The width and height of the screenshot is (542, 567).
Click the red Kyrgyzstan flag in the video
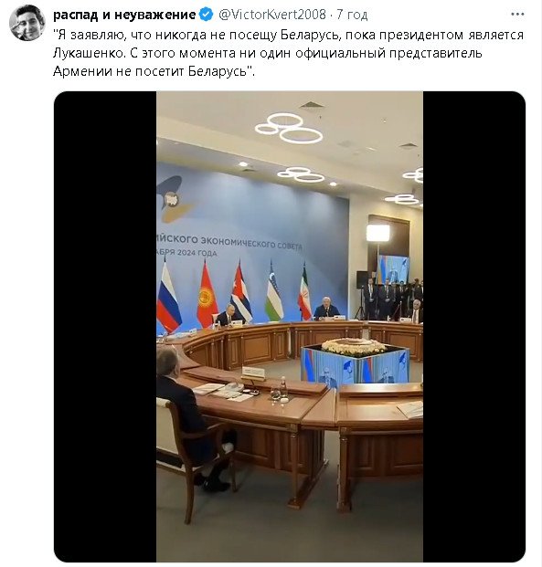207,295
